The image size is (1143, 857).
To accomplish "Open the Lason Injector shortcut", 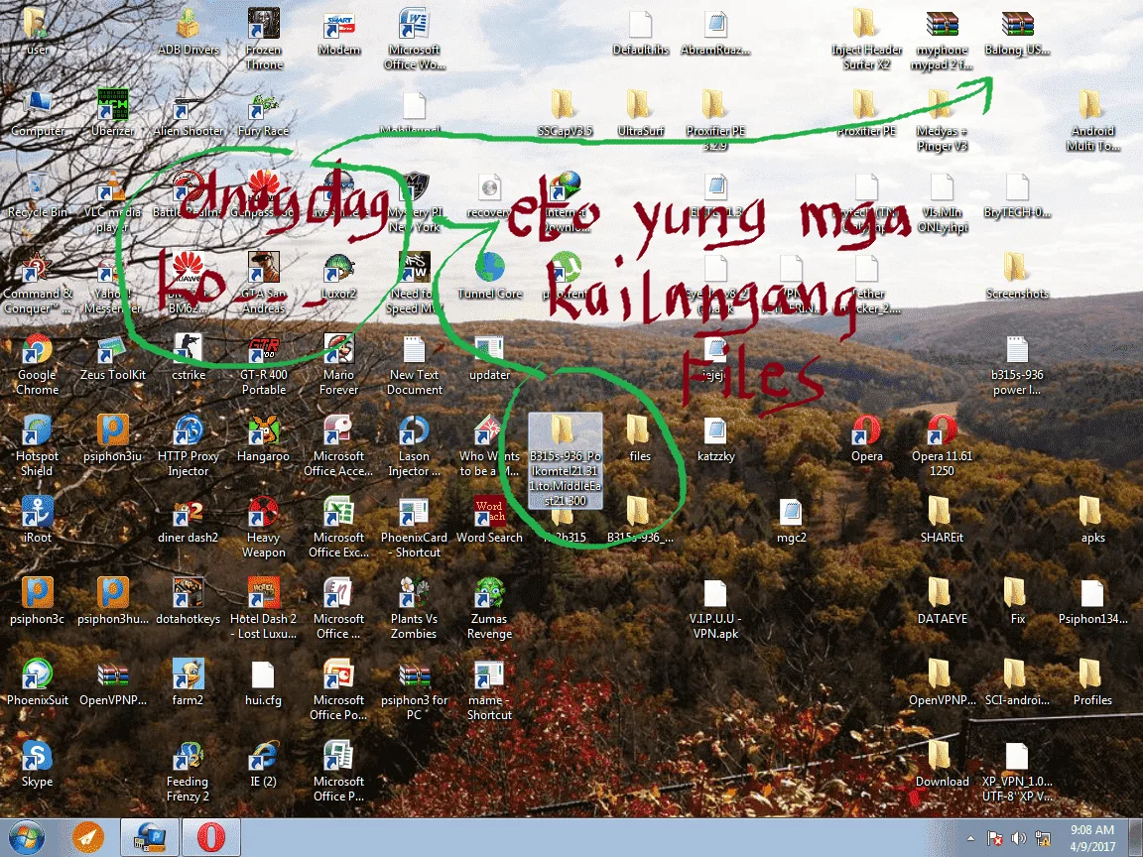I will click(414, 446).
